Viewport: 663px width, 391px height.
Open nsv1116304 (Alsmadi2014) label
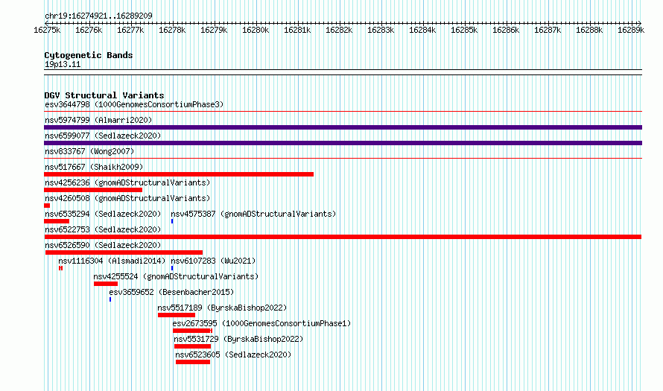112,261
